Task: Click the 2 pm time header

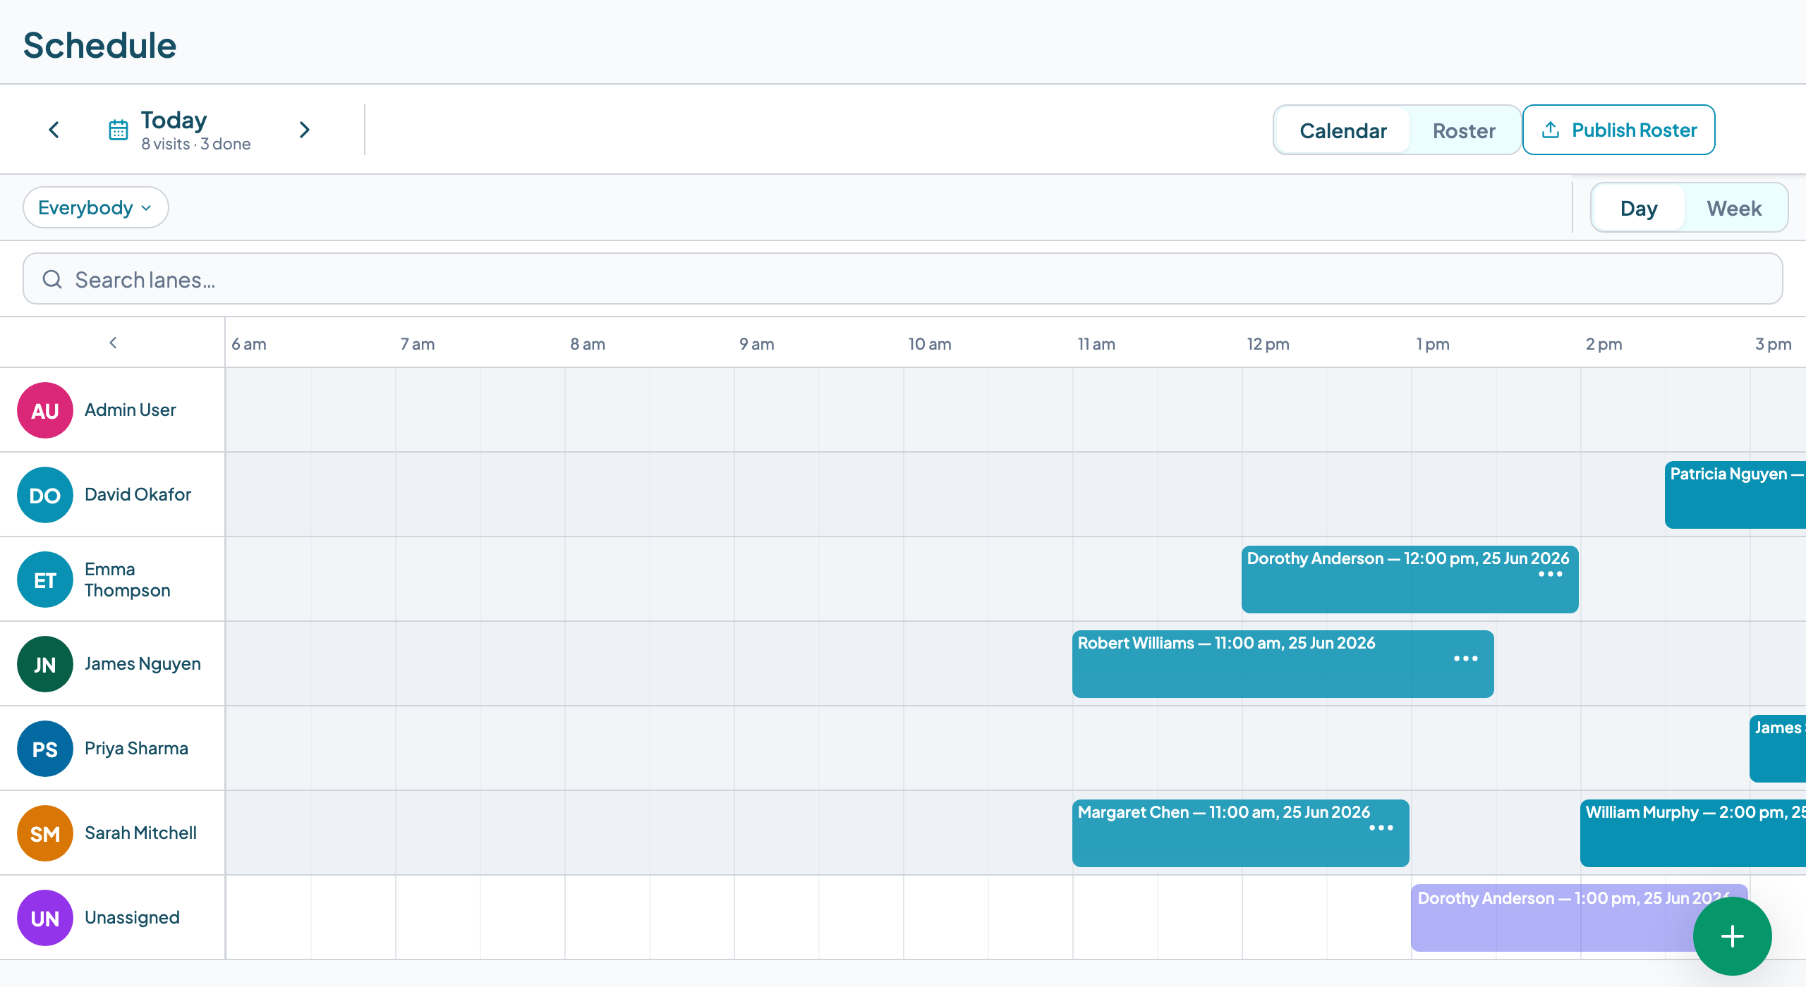Action: [x=1604, y=344]
